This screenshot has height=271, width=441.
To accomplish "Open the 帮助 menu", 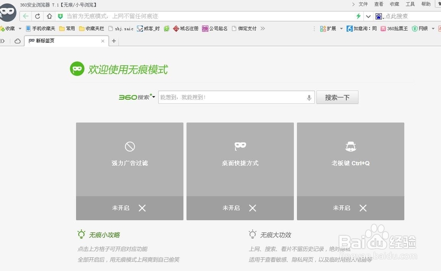I will (426, 4).
